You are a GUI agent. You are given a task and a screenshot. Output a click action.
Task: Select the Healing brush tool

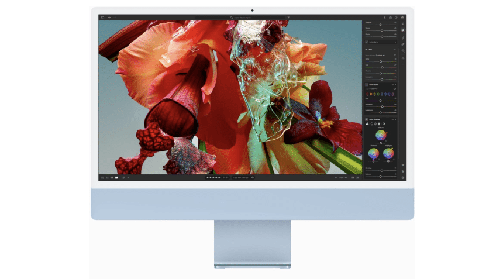[403, 44]
